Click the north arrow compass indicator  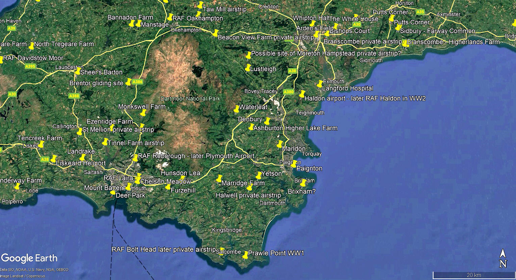tap(503, 258)
